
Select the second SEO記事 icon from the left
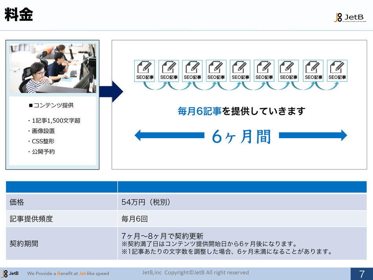[x=168, y=71]
